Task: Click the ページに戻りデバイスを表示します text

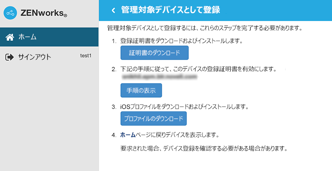Action: 174,135
